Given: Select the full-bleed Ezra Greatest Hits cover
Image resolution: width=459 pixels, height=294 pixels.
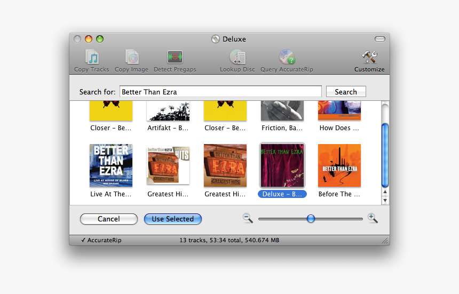Looking at the screenshot, I should point(225,165).
